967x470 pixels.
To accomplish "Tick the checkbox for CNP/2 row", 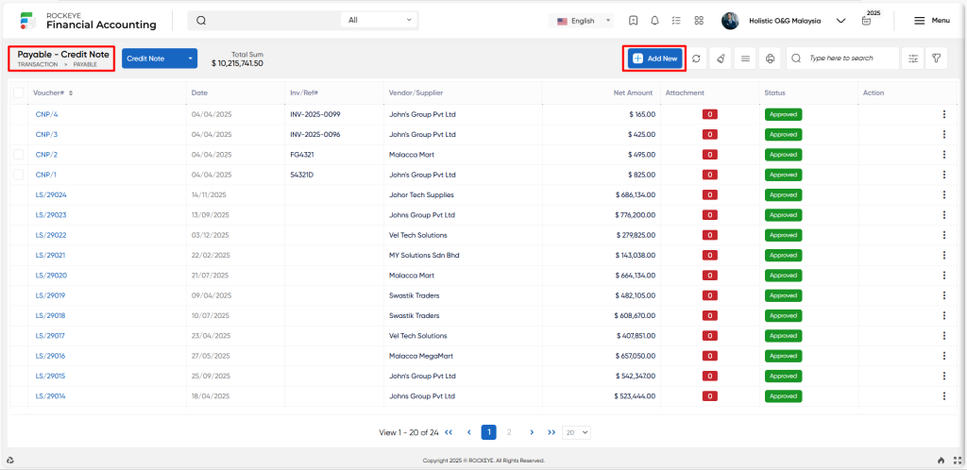I will click(19, 155).
